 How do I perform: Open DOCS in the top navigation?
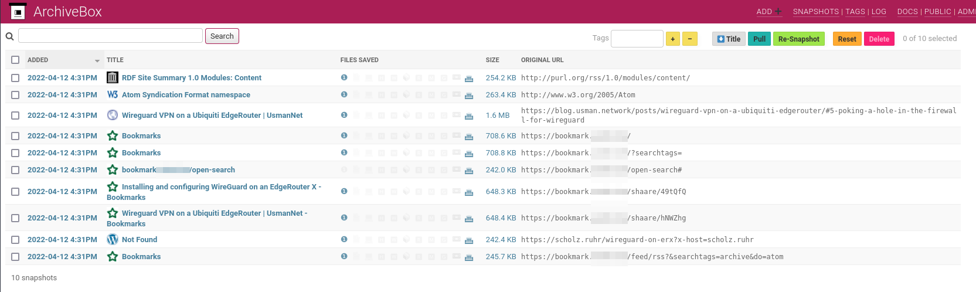coord(907,11)
